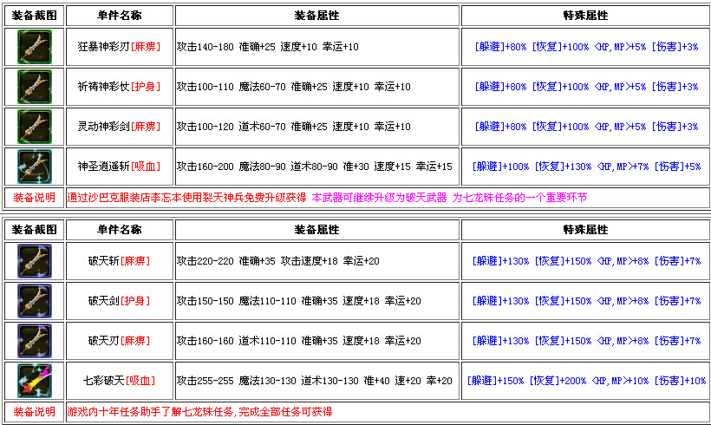Image resolution: width=711 pixels, height=425 pixels.
Task: Select the 灵动神彩剑 sword icon
Action: (x=34, y=127)
